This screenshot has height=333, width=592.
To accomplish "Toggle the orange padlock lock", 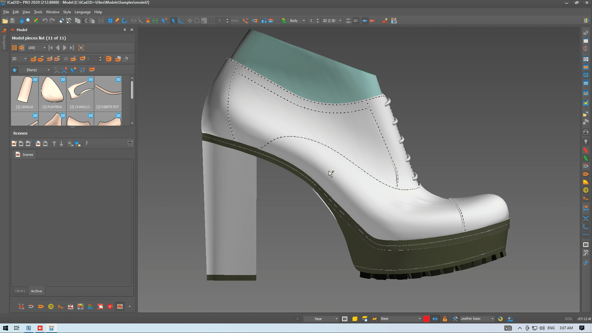I will coord(445,319).
